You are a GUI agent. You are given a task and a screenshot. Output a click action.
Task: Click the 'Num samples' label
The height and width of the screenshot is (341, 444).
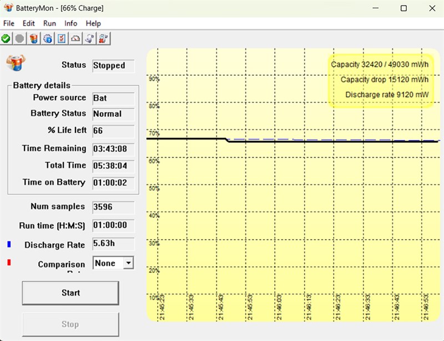pyautogui.click(x=58, y=206)
